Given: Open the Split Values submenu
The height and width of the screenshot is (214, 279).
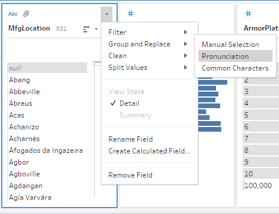Looking at the screenshot, I should [x=148, y=68].
